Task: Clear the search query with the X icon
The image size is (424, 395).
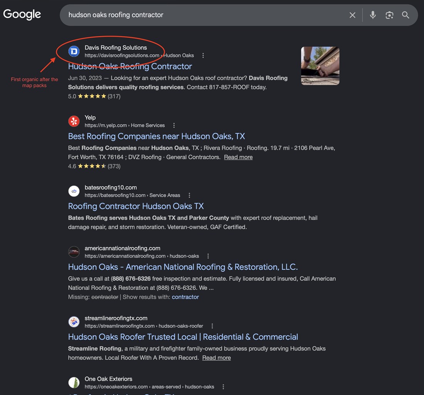Action: (x=352, y=15)
